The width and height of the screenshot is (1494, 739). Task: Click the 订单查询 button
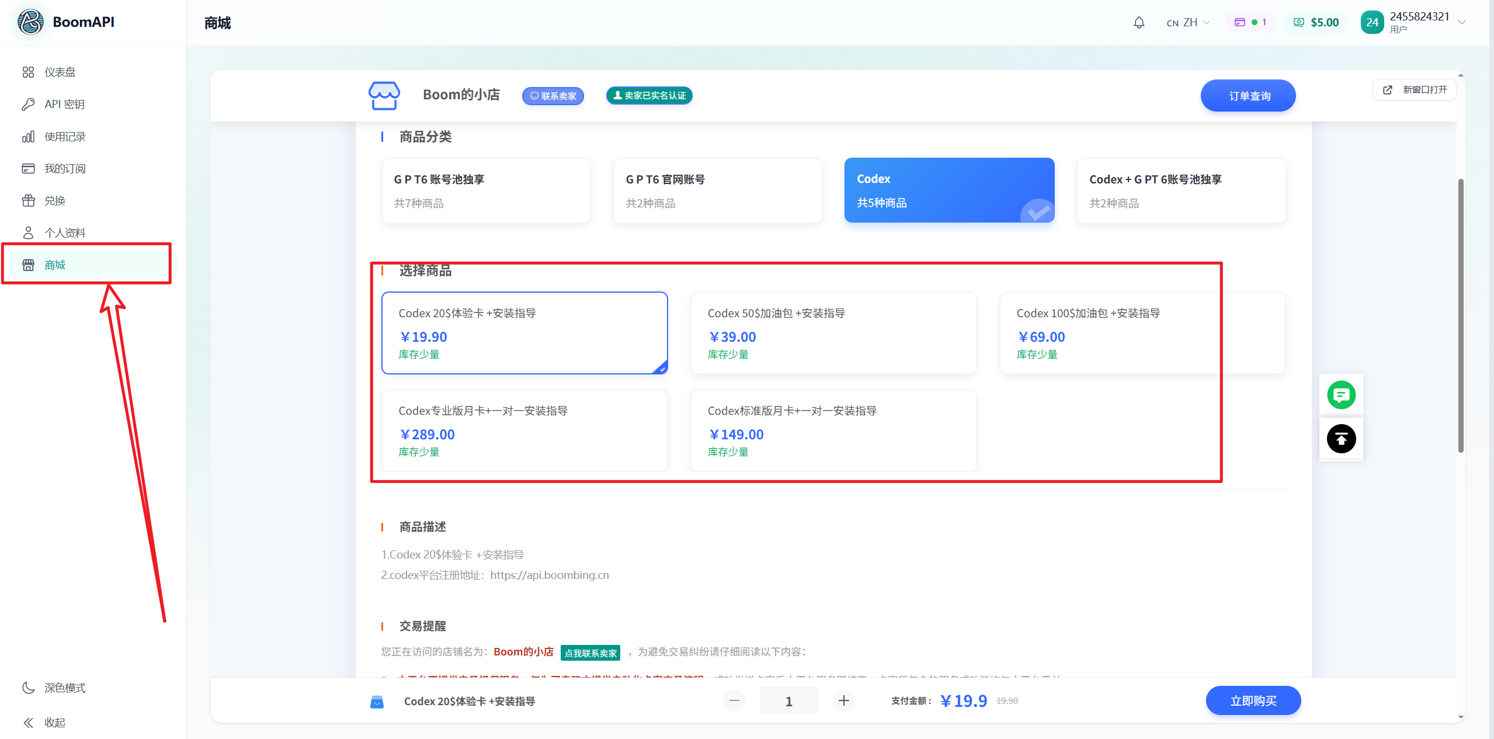click(1248, 96)
